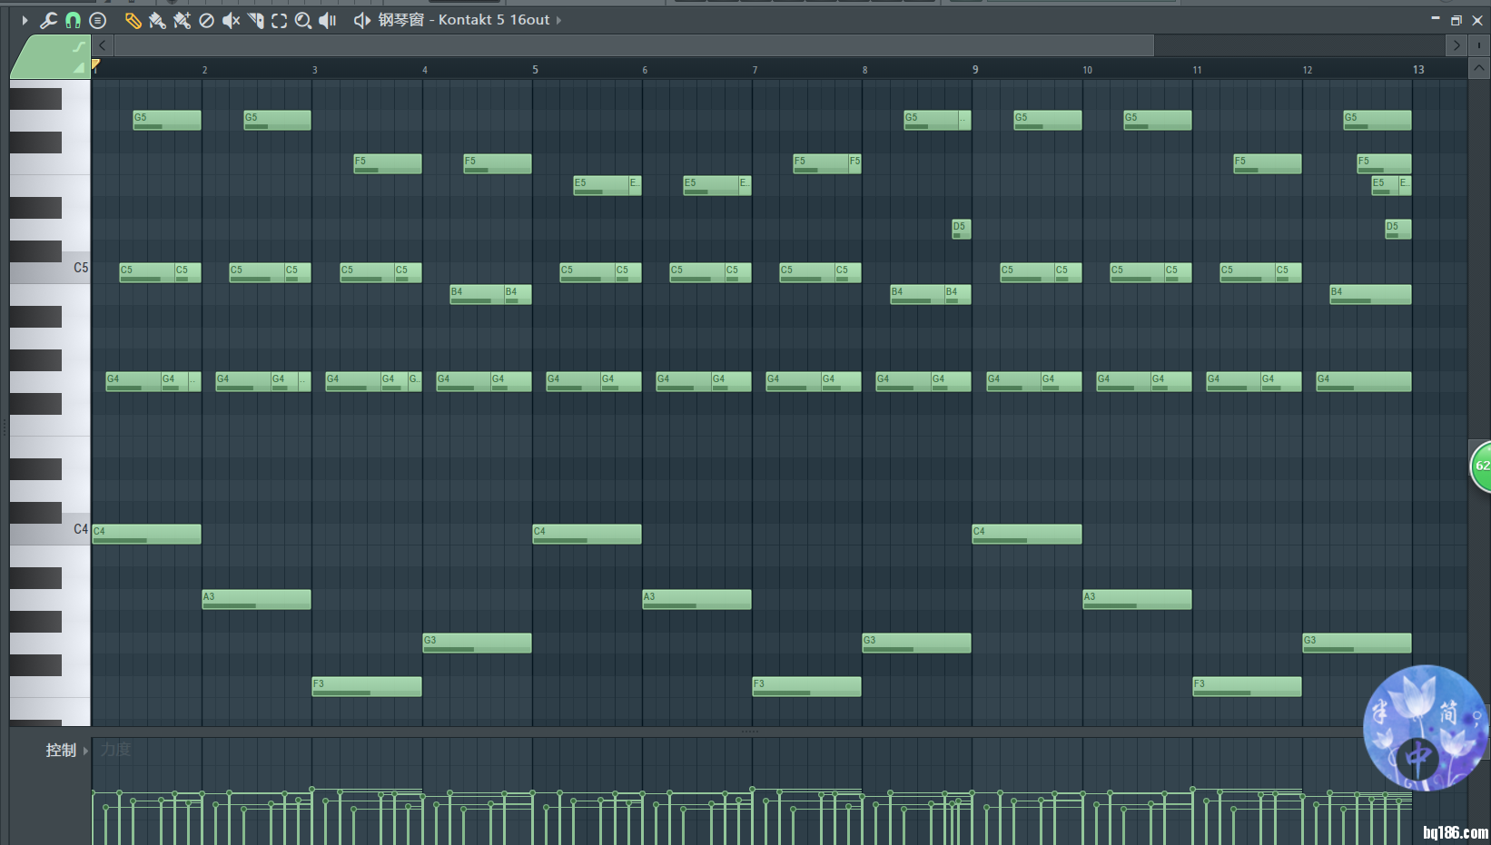Select the G3 note at bar 12
Screen dimensions: 1491x845
[x=1357, y=644]
